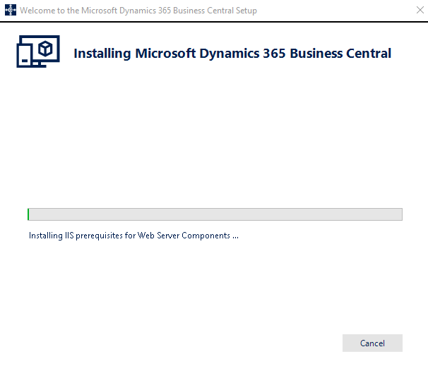428x366 pixels.
Task: Click the 'Installing IIS prerequisites' status message
Action: coord(133,236)
